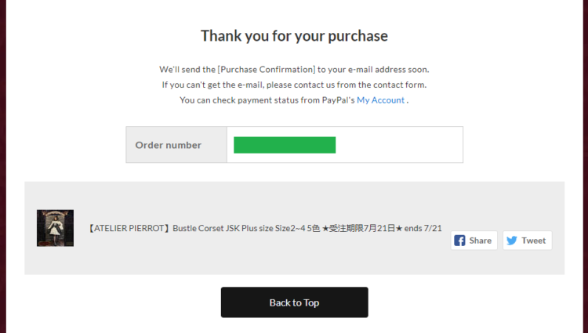Click the "ends 7/21" text in product title
The image size is (588, 333).
pos(423,229)
